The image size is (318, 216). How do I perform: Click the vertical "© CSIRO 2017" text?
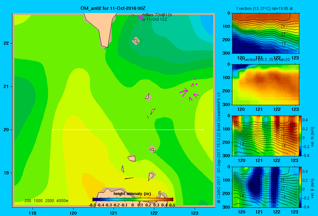click(219, 189)
